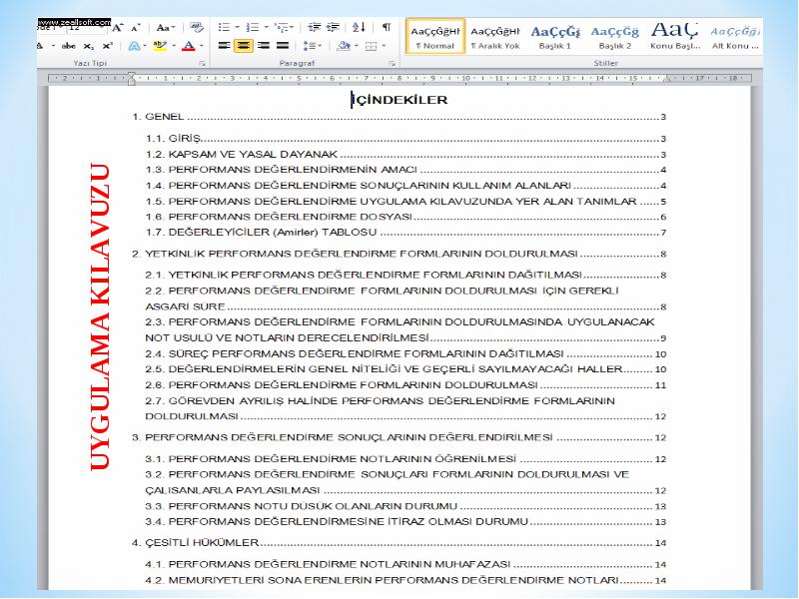Screen dimensions: 799x599
Task: Open the Change Case (Aa) menu
Action: [x=165, y=28]
